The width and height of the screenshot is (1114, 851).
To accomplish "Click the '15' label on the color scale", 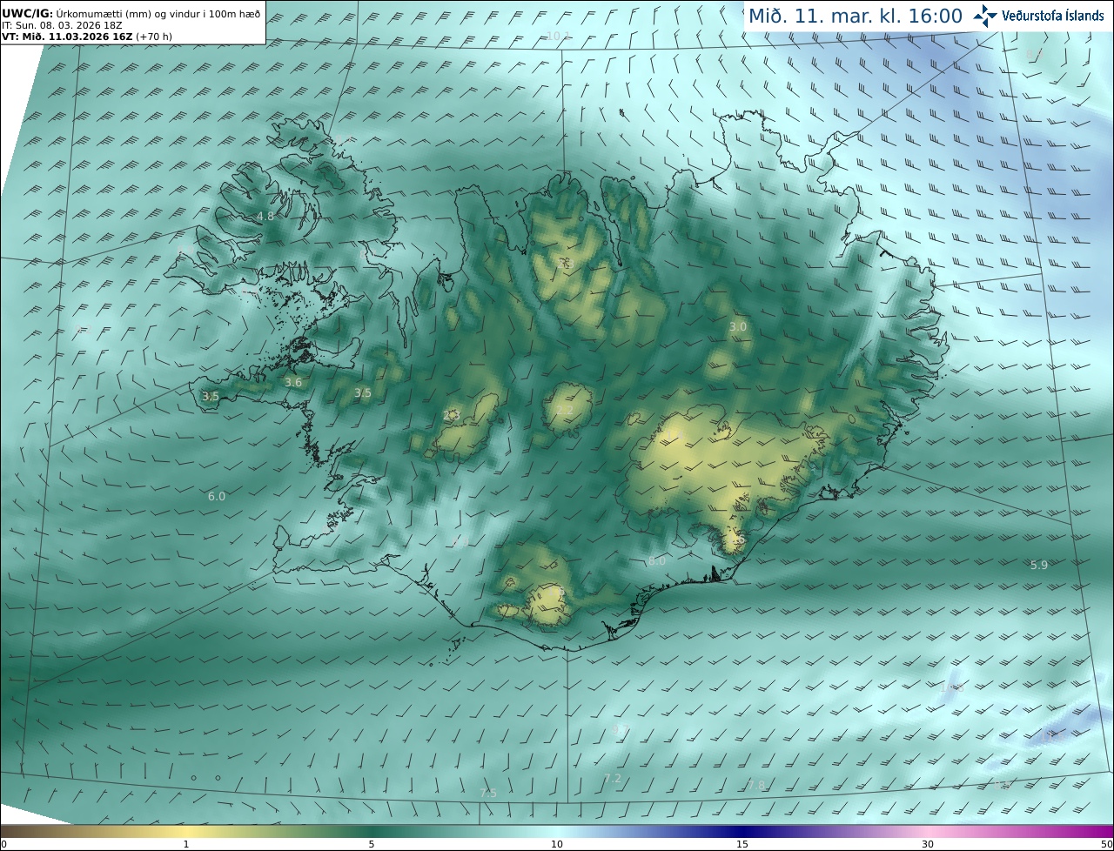I will (742, 844).
